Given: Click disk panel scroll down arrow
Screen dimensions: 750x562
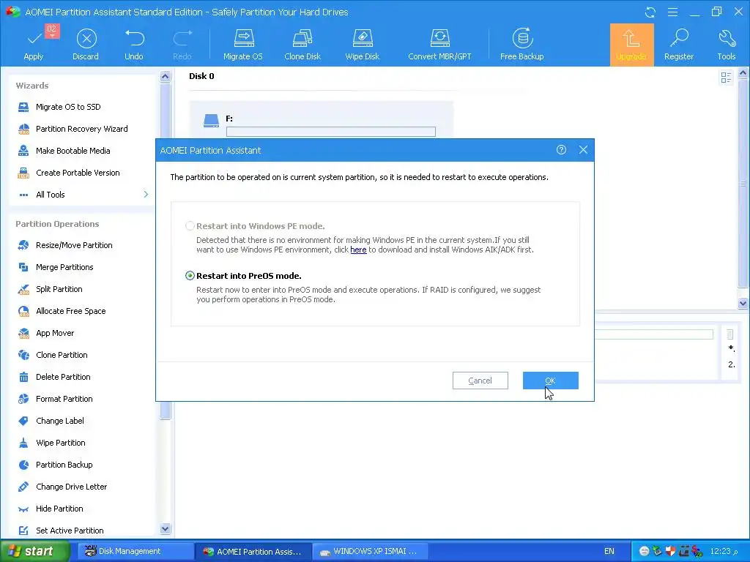Looking at the screenshot, I should (x=743, y=302).
